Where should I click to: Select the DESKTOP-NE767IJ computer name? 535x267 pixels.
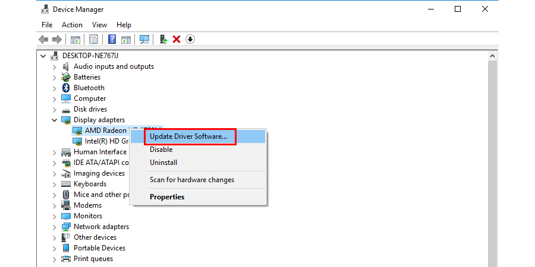click(x=90, y=56)
